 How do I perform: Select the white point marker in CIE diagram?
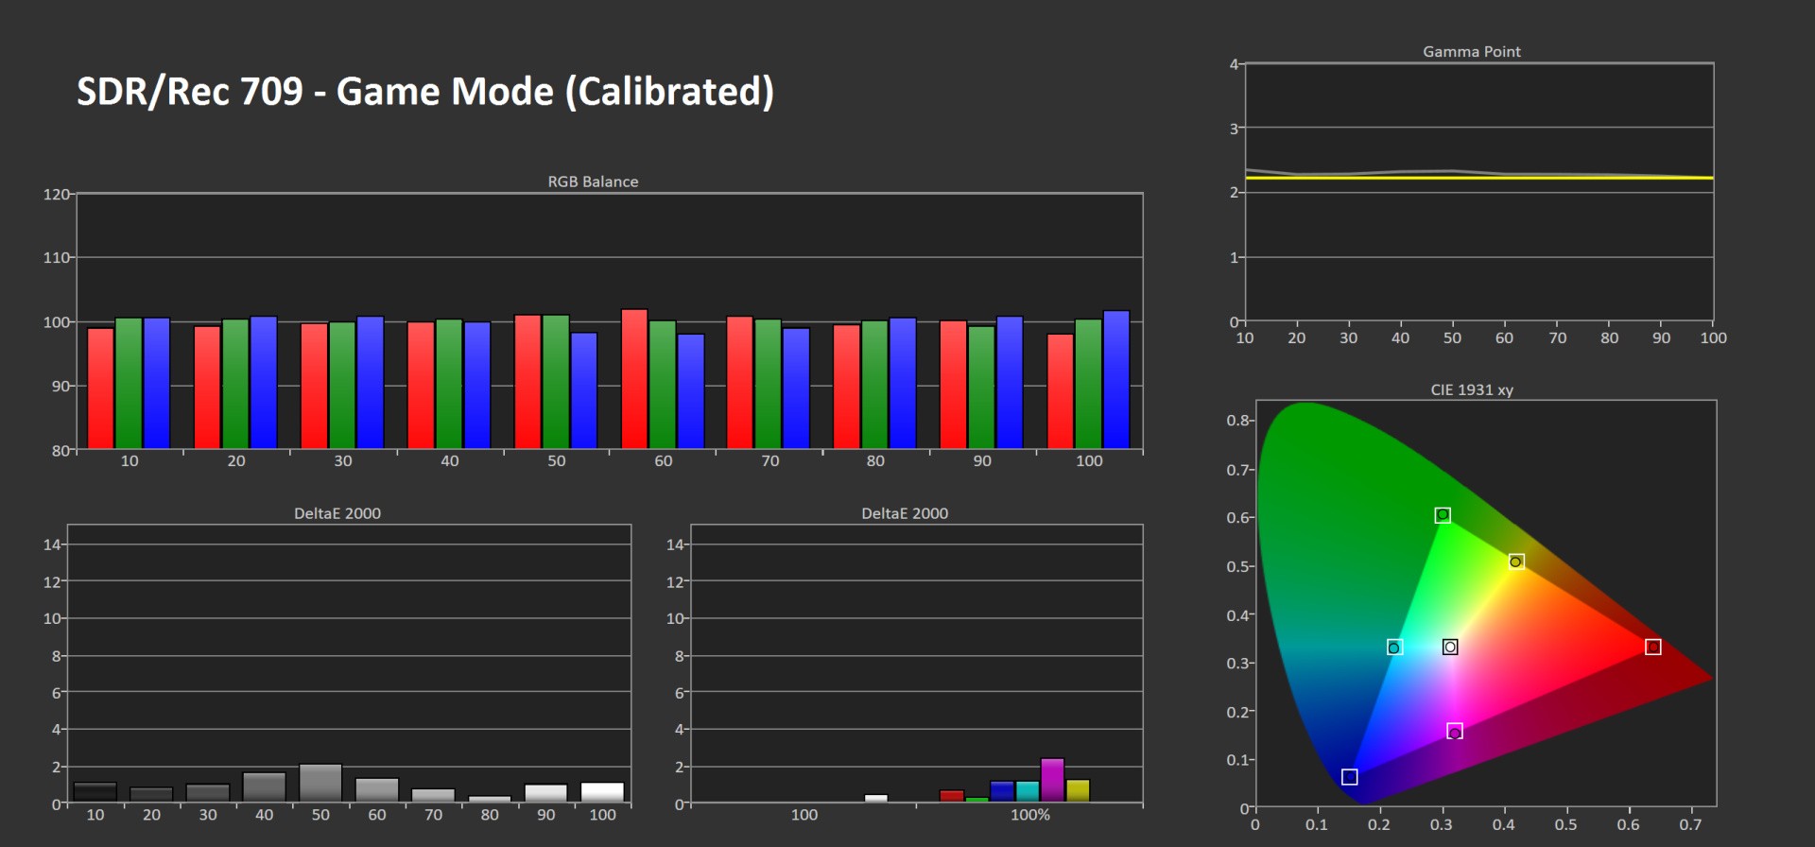click(1450, 647)
